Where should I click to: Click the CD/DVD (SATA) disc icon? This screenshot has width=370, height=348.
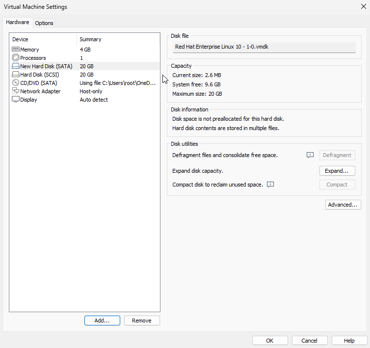[x=16, y=83]
